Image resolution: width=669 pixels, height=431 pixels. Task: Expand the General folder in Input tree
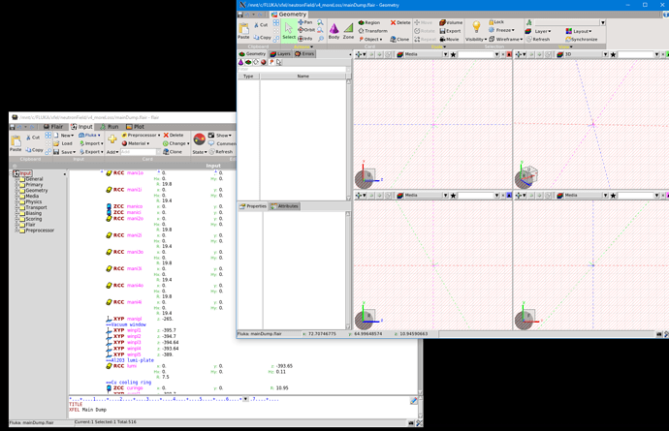(x=17, y=179)
